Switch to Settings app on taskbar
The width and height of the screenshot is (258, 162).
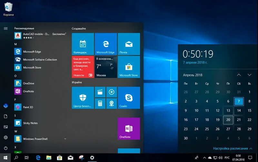pyautogui.click(x=92, y=158)
